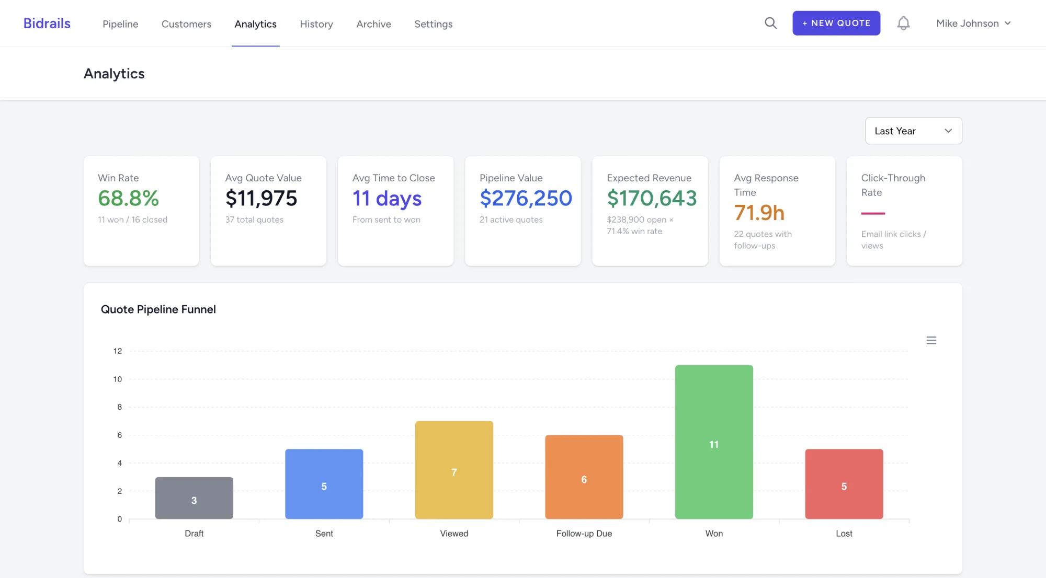
Task: Click the $276,250 pipeline value
Action: pos(526,198)
